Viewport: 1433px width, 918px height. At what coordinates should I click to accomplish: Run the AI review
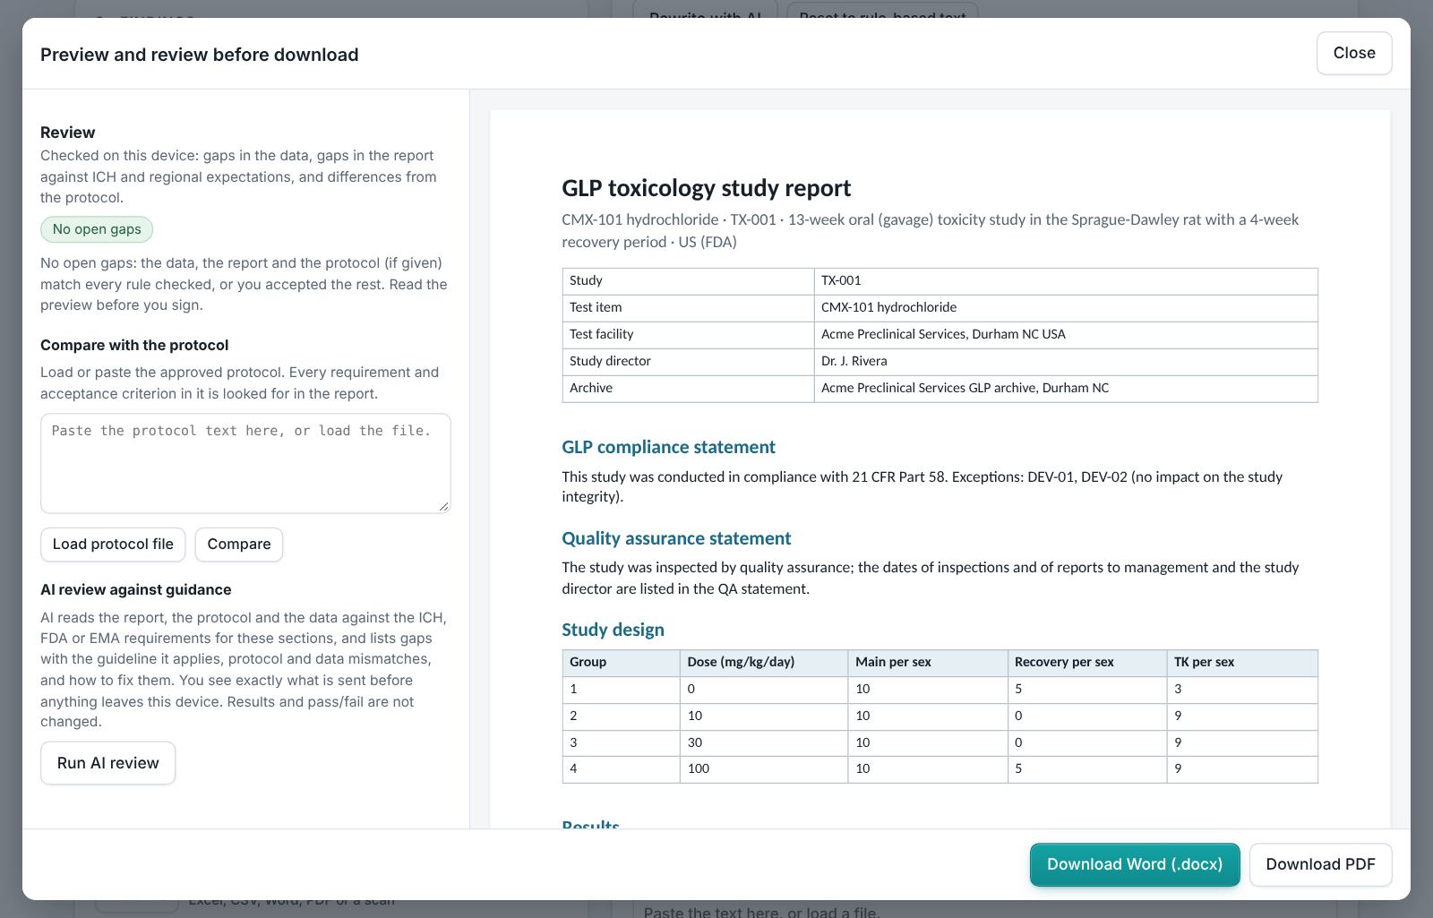pos(107,763)
